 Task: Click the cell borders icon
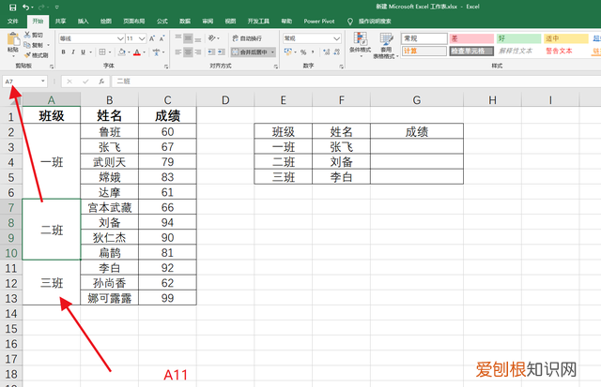[102, 52]
